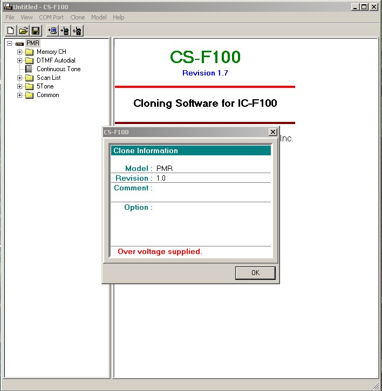Open the View menu
The height and width of the screenshot is (391, 382).
26,17
